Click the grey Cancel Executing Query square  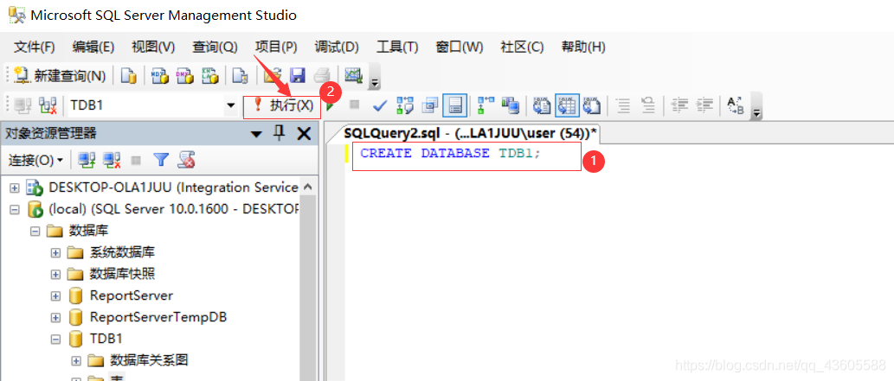click(353, 105)
